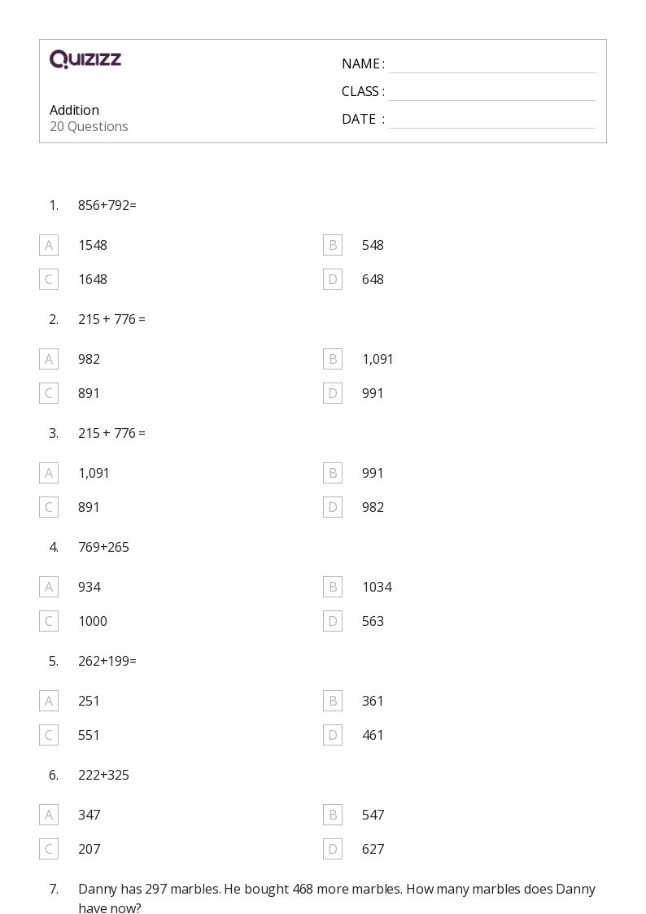Tick option C 1000 in question 4
The width and height of the screenshot is (646, 914).
click(49, 621)
